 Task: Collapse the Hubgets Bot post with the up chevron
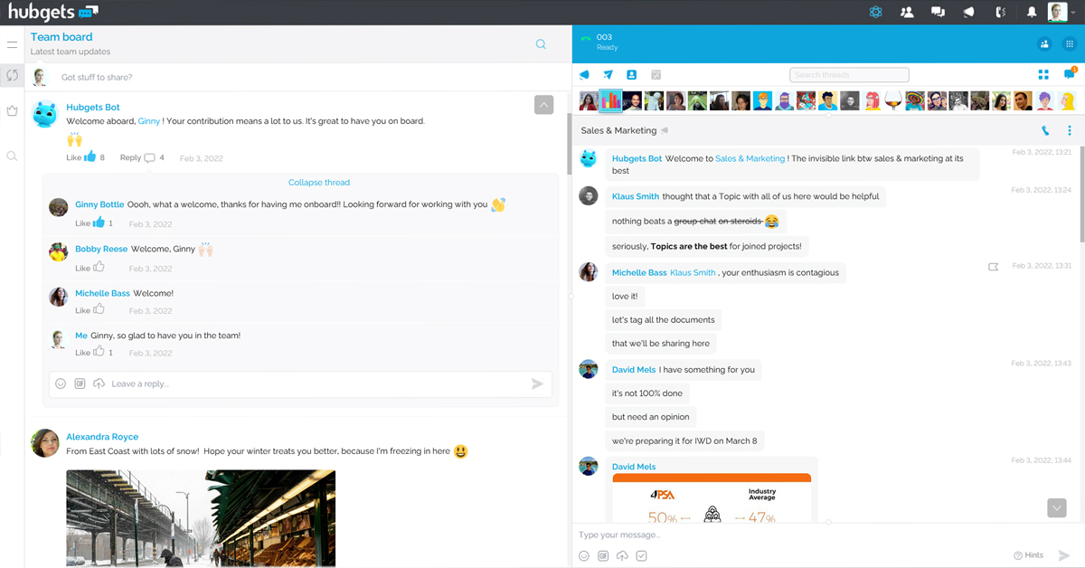(x=543, y=105)
